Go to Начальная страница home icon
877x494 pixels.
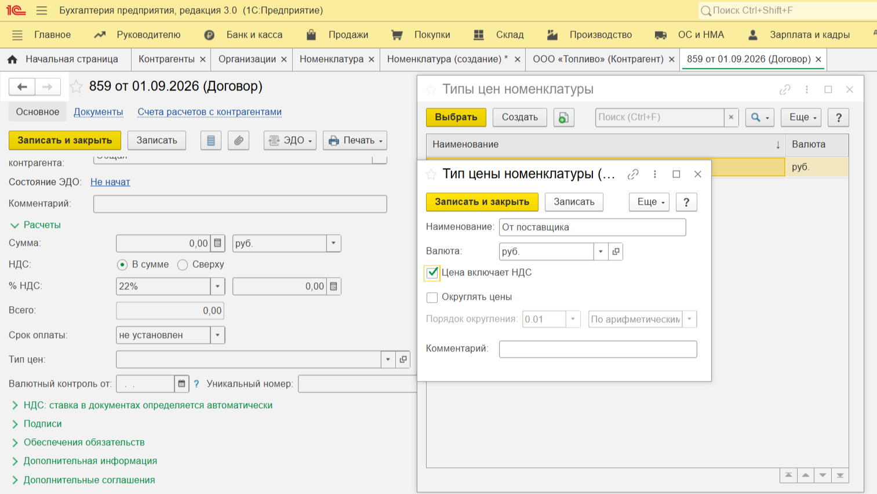[12, 59]
